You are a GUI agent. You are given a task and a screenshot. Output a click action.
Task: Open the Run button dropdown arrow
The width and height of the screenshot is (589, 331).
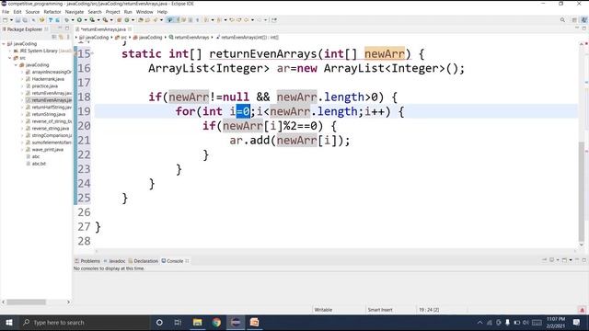[x=86, y=20]
